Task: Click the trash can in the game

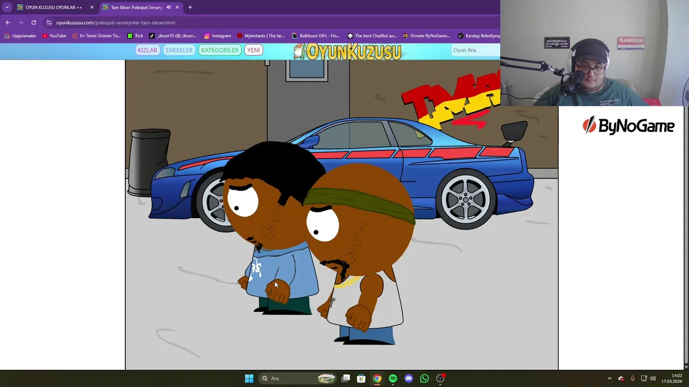Action: [150, 161]
